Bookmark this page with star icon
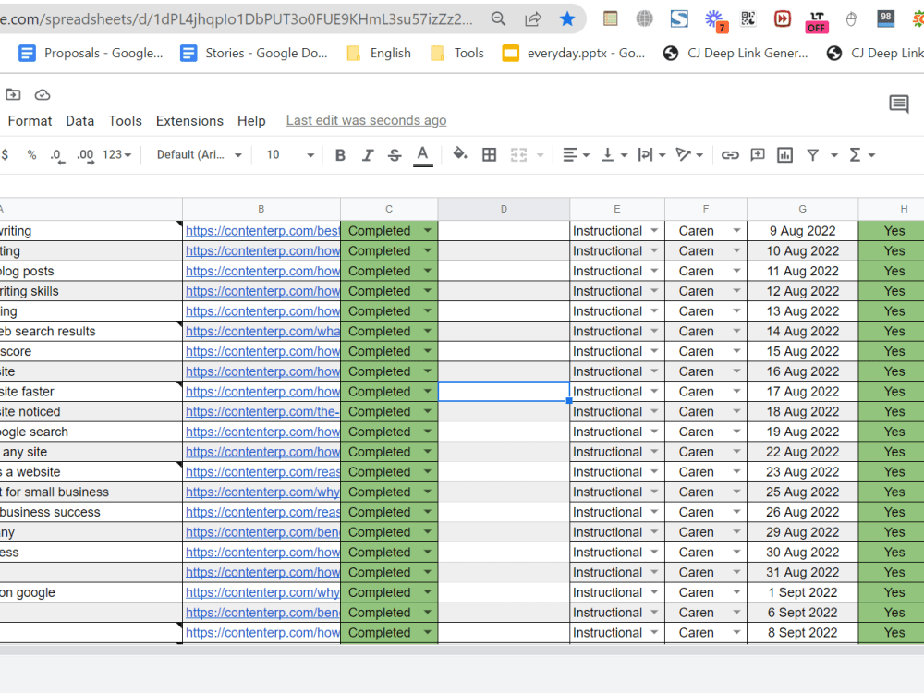The width and height of the screenshot is (924, 693). (567, 18)
